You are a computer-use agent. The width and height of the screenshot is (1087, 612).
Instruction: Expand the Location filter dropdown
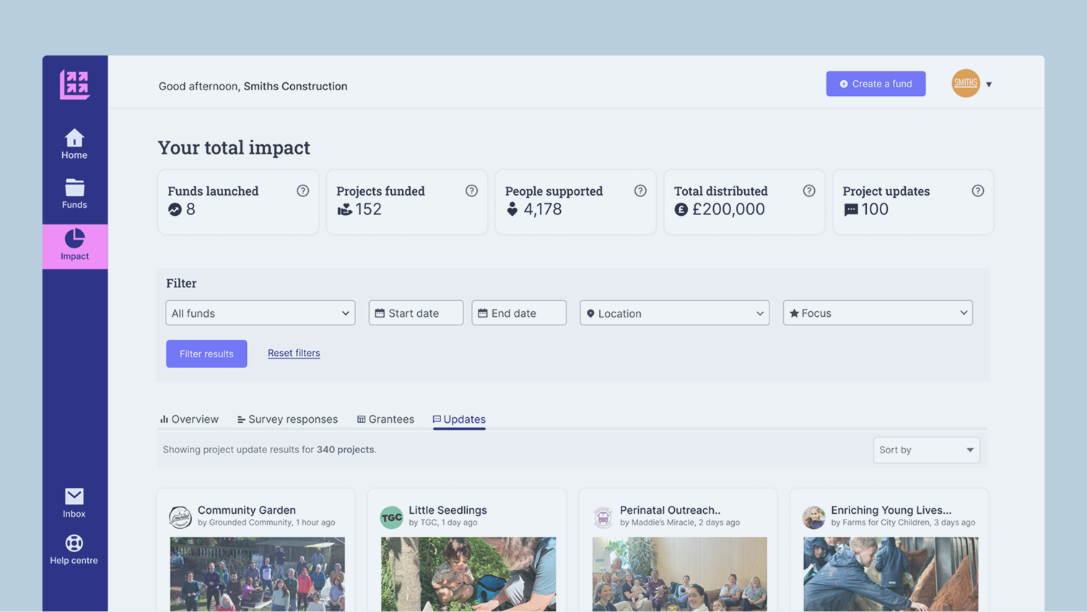tap(674, 312)
